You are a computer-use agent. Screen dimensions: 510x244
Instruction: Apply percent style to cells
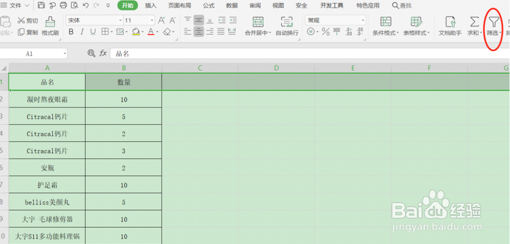(x=326, y=31)
